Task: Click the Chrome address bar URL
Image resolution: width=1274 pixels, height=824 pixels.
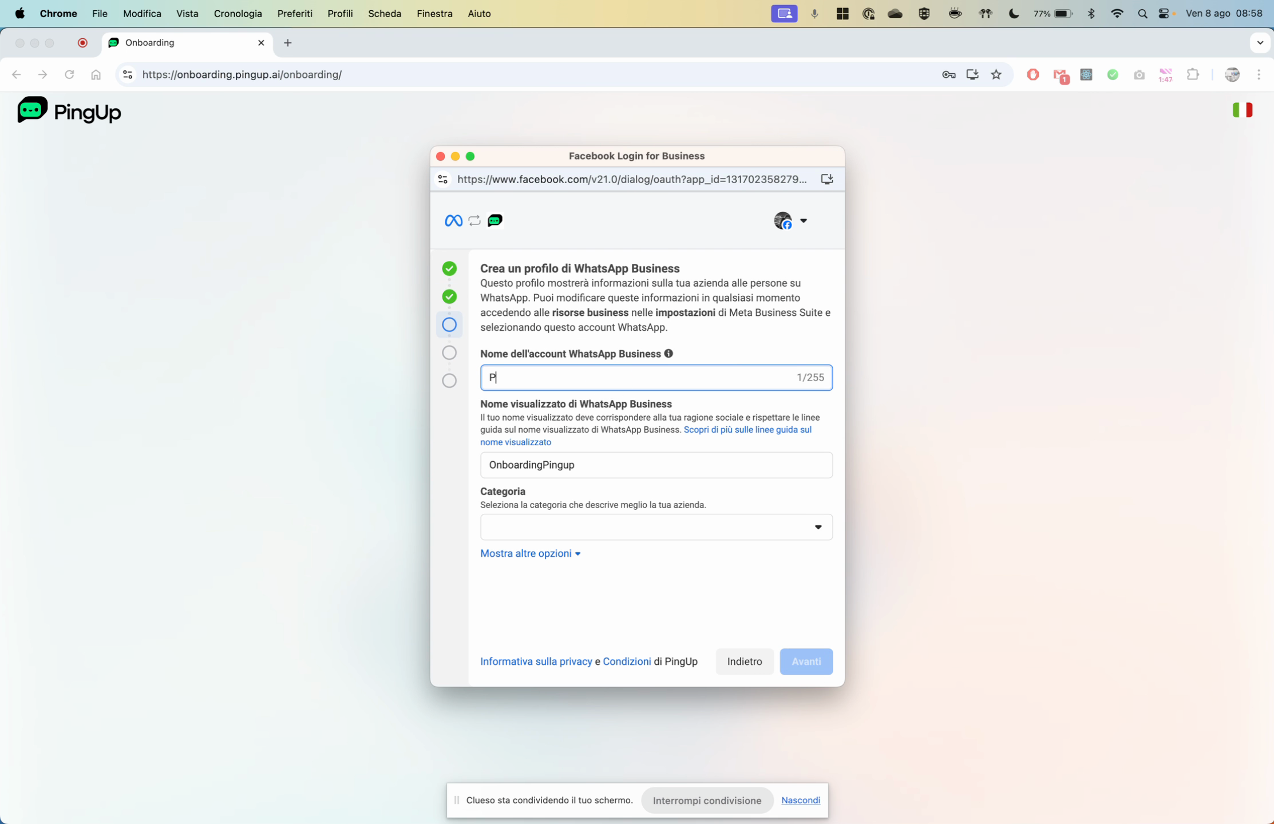Action: (242, 74)
